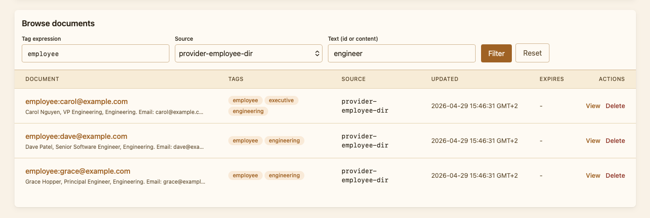View the carol@example.com document
This screenshot has height=218, width=650.
[593, 106]
